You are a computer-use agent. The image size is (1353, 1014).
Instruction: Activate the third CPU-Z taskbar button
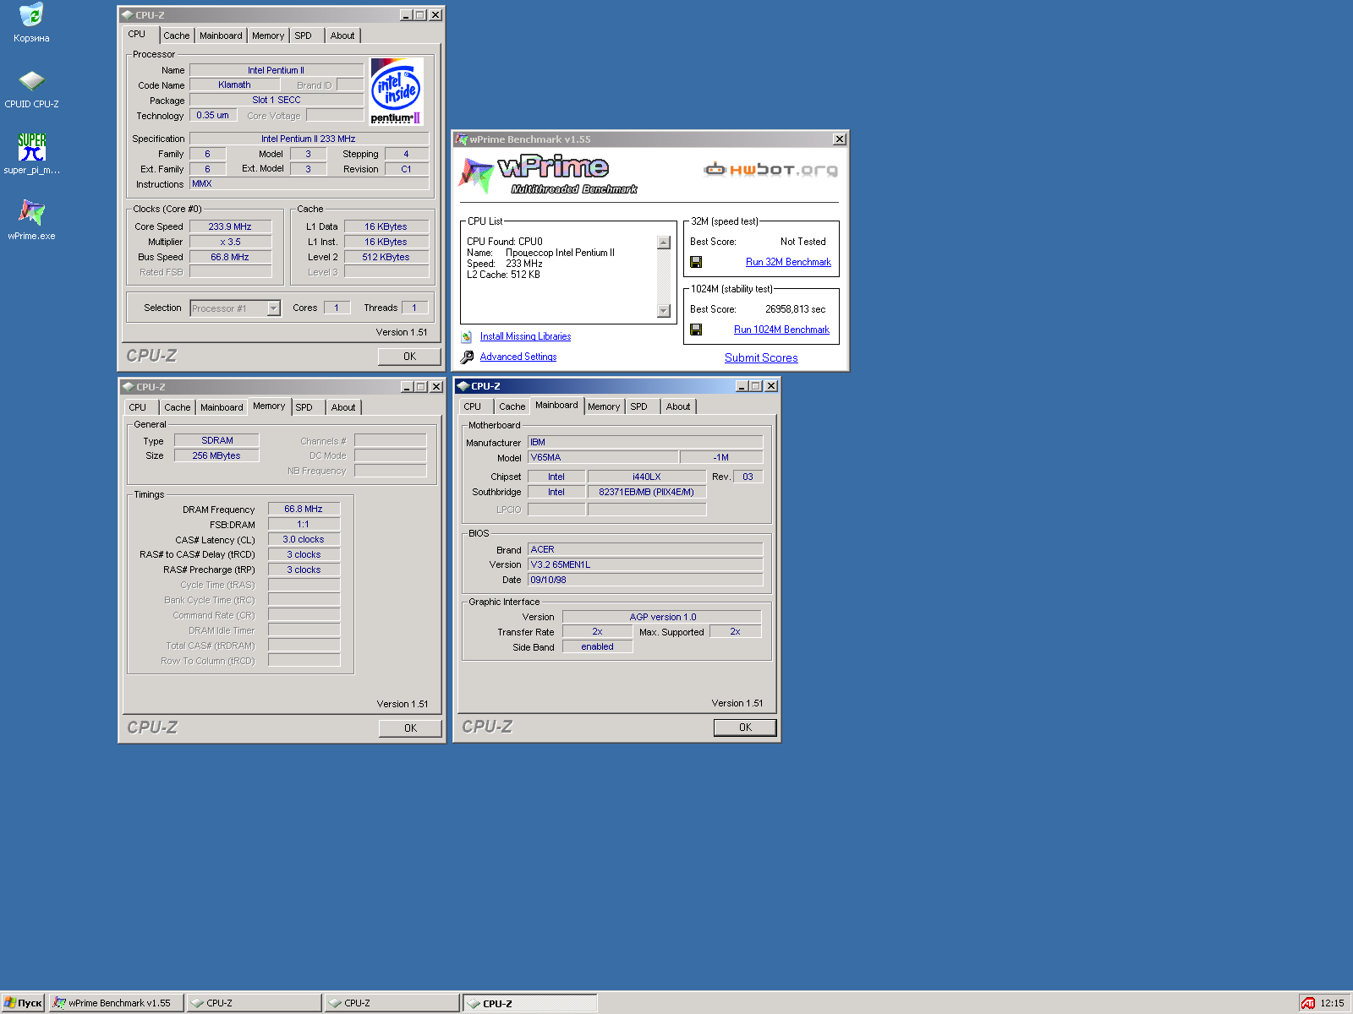click(x=530, y=1003)
